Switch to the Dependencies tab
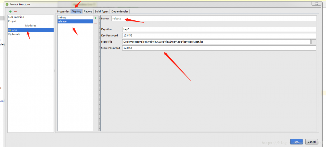326x147 pixels. tap(120, 11)
